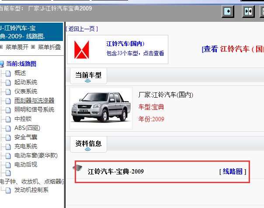
Task: Open the 充电系统 tree item
Action: (26, 146)
